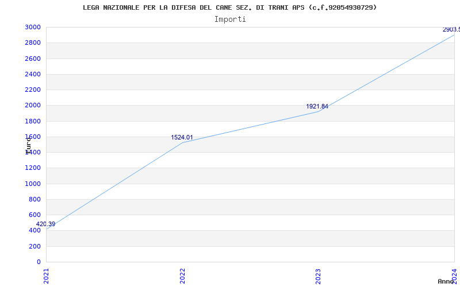The width and height of the screenshot is (460, 287).
Task: Click the 200 y-axis tick label
Action: (x=34, y=246)
